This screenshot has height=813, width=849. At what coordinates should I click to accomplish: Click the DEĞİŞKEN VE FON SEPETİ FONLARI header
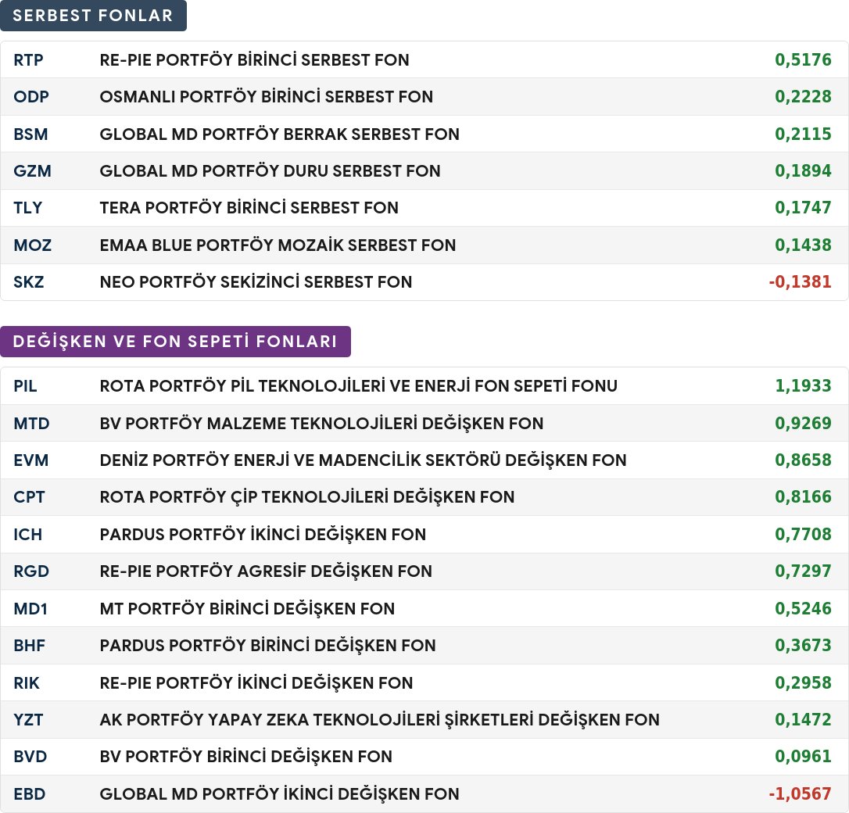pos(175,342)
